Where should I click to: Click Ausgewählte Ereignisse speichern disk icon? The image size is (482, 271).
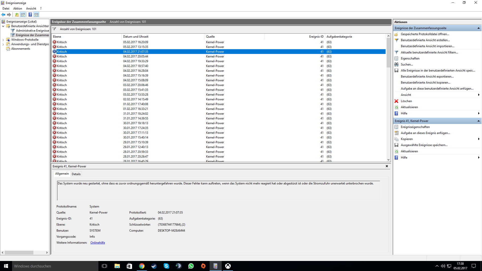[396, 145]
